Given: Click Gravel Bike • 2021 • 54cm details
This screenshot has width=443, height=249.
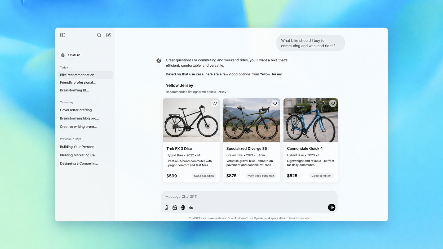Looking at the screenshot, I should (245, 155).
